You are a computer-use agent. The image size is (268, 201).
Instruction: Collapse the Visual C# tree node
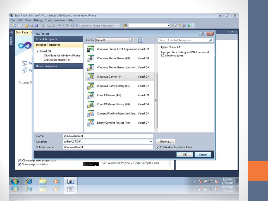pos(37,51)
